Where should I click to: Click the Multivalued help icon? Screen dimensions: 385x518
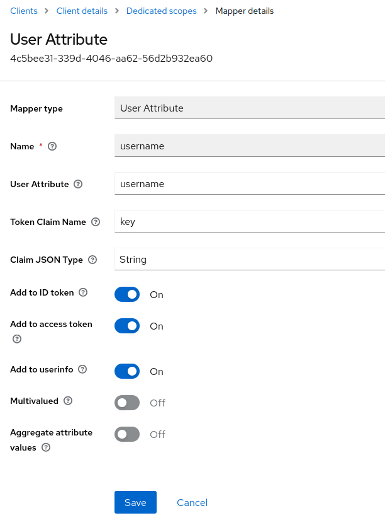coord(68,401)
